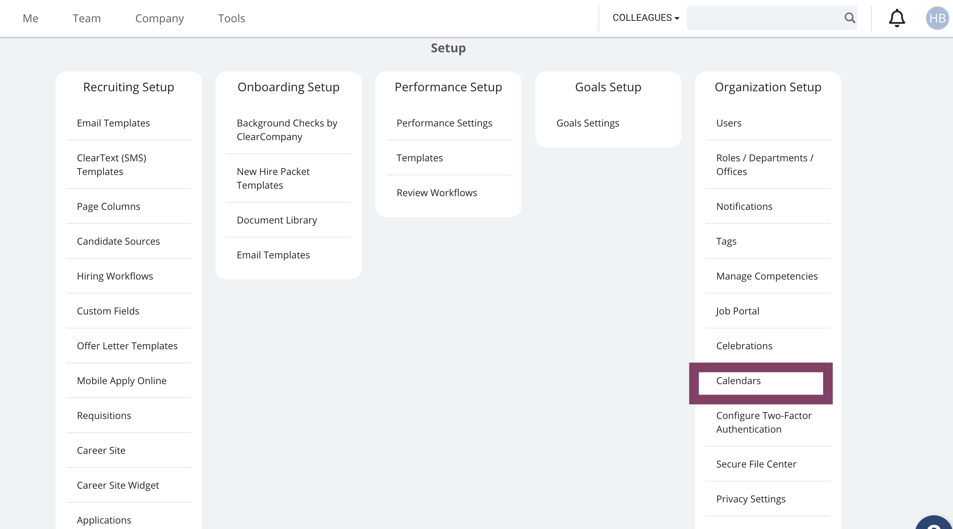
Task: Open Applications setup
Action: [104, 520]
